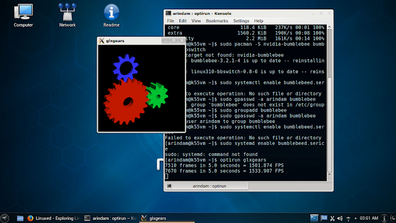Screen dimensions: 396x223
Task: Open the Settings menu in Konsole
Action: [241, 20]
